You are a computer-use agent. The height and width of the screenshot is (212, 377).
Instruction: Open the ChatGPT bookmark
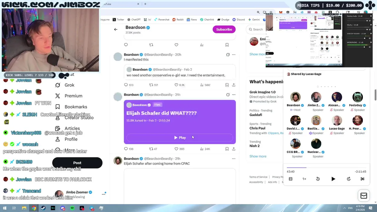(x=134, y=20)
